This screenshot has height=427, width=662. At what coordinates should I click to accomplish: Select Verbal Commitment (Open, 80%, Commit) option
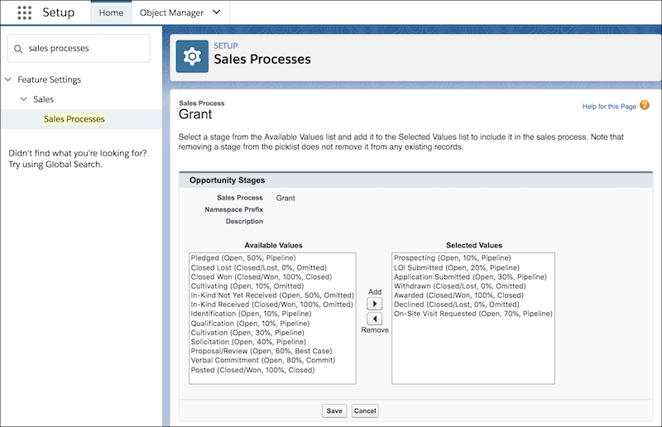tap(263, 361)
